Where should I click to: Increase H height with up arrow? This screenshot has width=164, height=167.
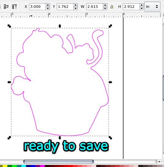click(x=141, y=5)
